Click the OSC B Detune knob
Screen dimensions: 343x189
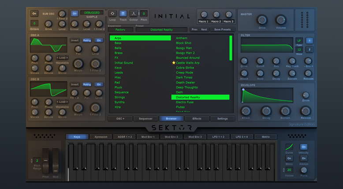click(48, 112)
